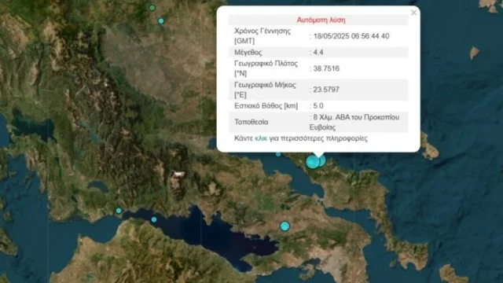
Task: Open the 'κλικ' link for more information
Action: click(261, 138)
